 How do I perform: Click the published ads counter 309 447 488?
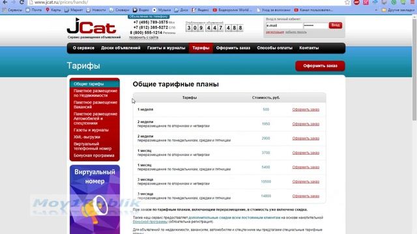click(x=214, y=28)
